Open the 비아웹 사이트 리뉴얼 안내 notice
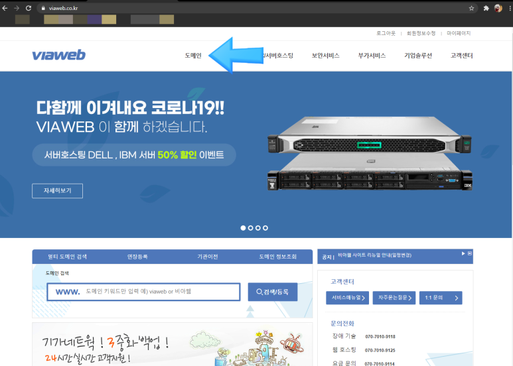This screenshot has height=366, width=513. (374, 255)
